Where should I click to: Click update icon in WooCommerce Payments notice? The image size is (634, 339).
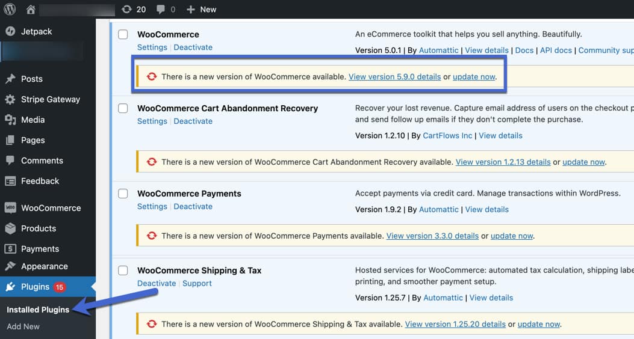click(152, 235)
